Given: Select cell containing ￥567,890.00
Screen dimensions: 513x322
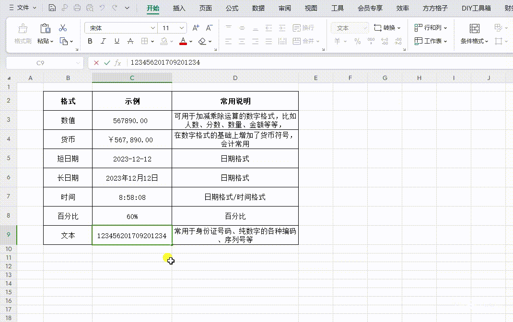Looking at the screenshot, I should 132,139.
